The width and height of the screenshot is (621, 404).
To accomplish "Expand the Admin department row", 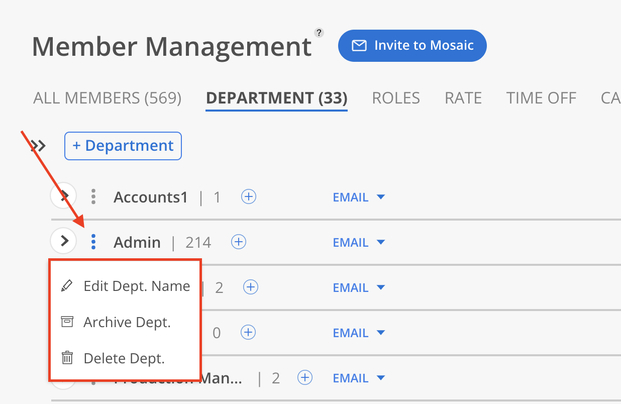I will coord(64,241).
